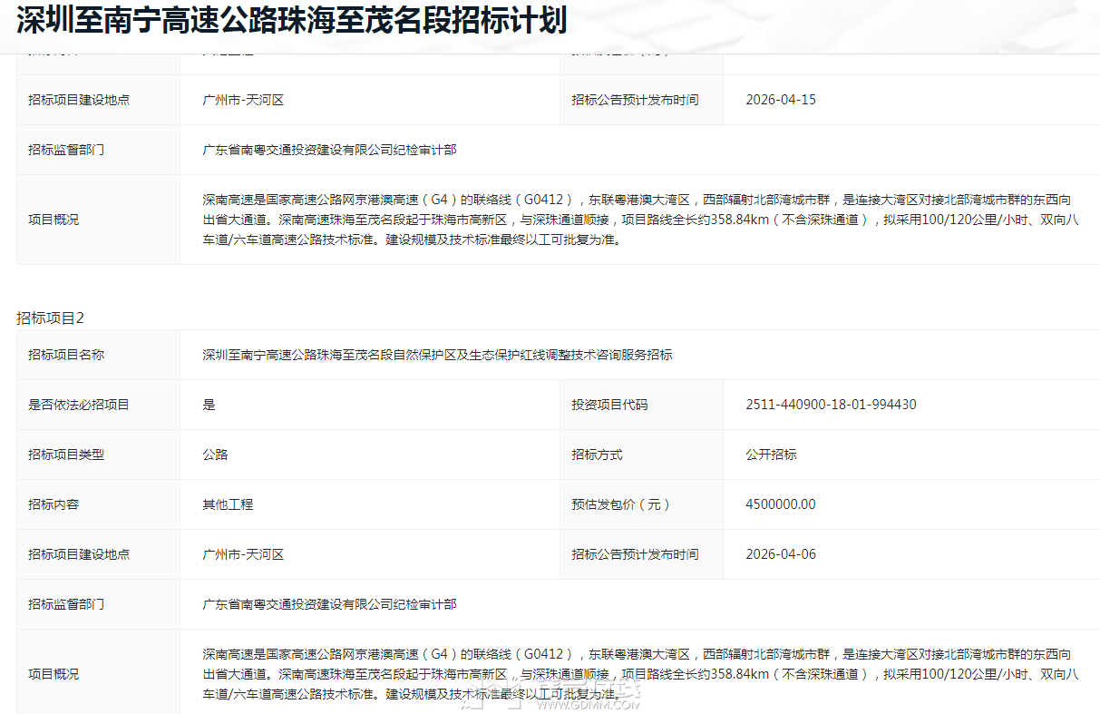Click the 其他工程 content value
Viewport: 1100px width, 714px height.
[228, 504]
